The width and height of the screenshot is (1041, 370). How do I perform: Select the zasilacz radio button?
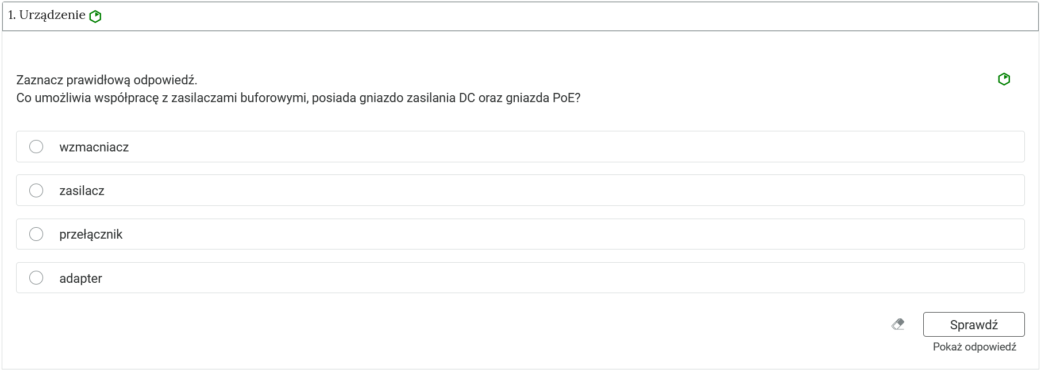(36, 190)
